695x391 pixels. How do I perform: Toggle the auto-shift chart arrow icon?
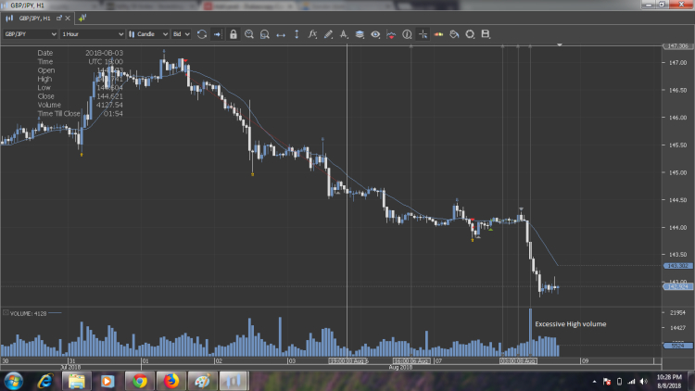[x=217, y=34]
